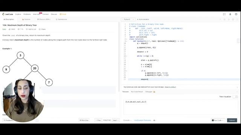241x135 pixels.
Task: Open notifications bell
Action: click(230, 14)
